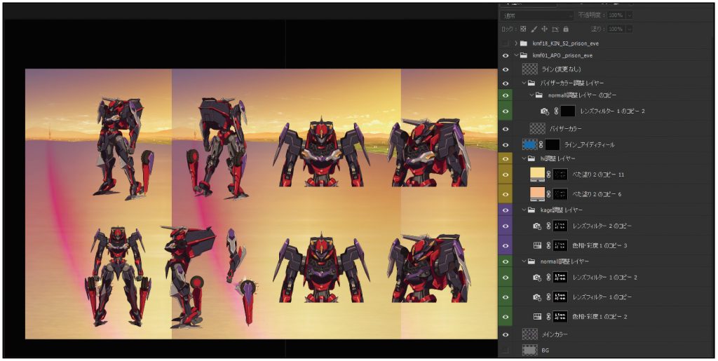
Task: Open the 通常 blend mode dropdown
Action: (537, 15)
